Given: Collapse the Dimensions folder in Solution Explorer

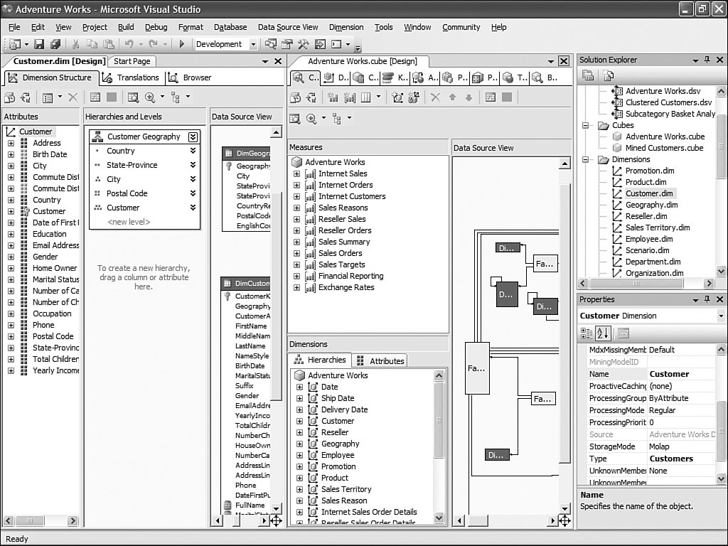Looking at the screenshot, I should coord(586,160).
